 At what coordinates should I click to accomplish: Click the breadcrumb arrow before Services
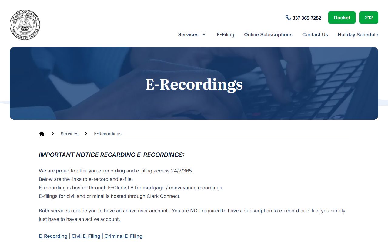click(x=53, y=134)
